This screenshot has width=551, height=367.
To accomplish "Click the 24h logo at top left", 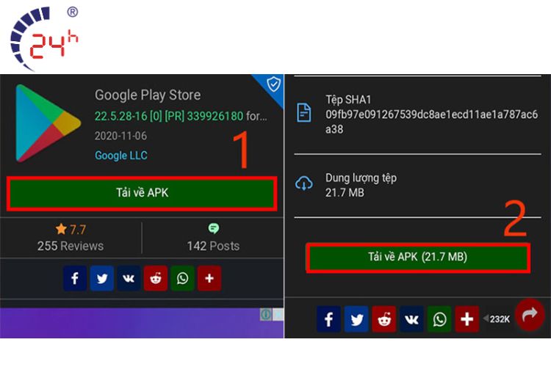I will (44, 39).
